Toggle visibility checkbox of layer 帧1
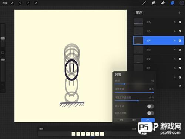 [x=180, y=68]
